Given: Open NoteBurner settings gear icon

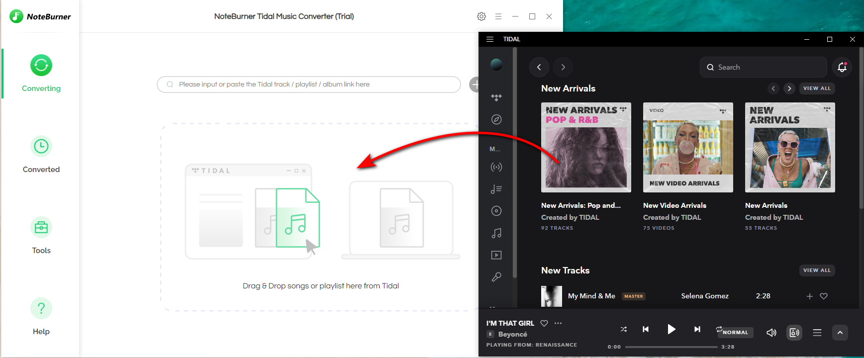Looking at the screenshot, I should 481,16.
